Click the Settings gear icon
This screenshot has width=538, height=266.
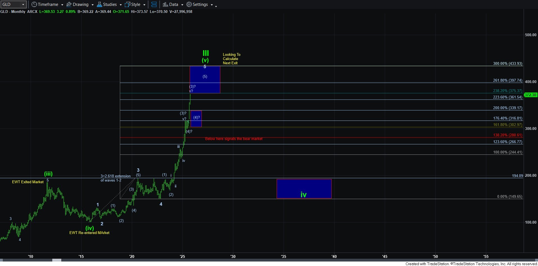(x=189, y=4)
